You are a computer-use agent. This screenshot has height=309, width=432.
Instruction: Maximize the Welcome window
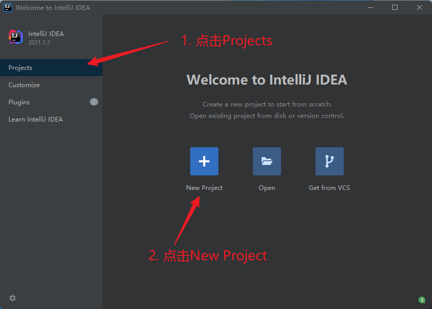(x=395, y=7)
